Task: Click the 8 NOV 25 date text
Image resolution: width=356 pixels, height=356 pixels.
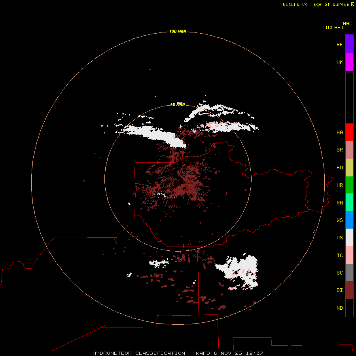Action: click(228, 353)
